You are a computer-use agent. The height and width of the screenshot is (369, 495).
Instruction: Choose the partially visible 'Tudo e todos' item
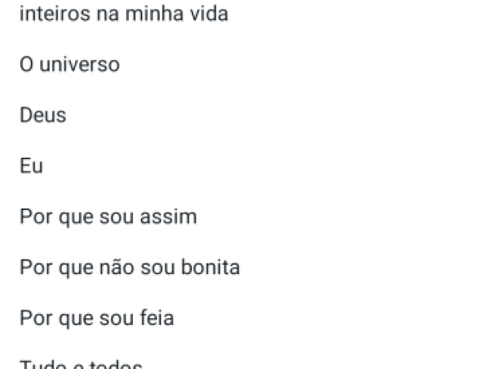(80, 364)
